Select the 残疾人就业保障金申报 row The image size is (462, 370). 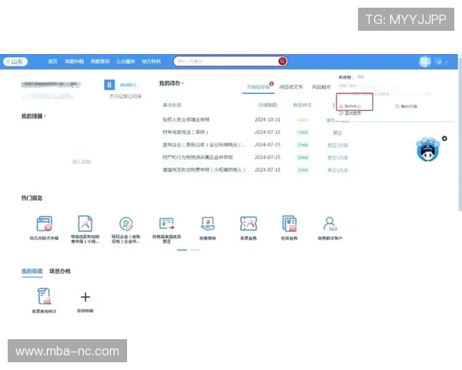(x=256, y=119)
